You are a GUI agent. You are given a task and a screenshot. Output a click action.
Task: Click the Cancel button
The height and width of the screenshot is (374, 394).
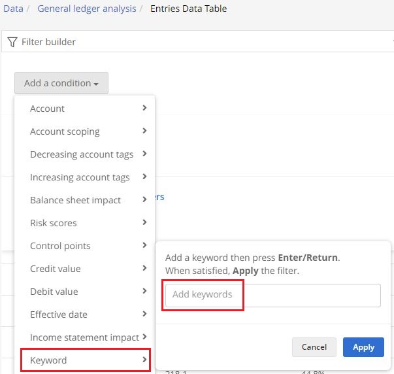point(314,347)
